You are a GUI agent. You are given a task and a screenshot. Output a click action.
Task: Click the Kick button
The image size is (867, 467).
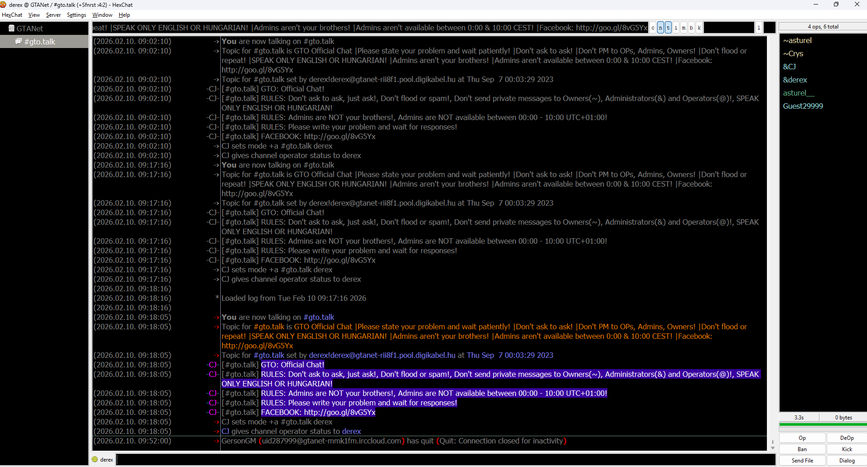(846, 449)
